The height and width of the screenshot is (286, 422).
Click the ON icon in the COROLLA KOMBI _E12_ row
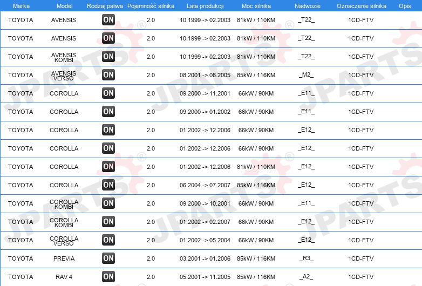(x=108, y=221)
